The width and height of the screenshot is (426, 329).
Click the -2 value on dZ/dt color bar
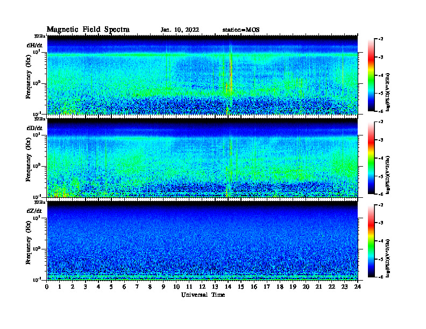(x=381, y=205)
